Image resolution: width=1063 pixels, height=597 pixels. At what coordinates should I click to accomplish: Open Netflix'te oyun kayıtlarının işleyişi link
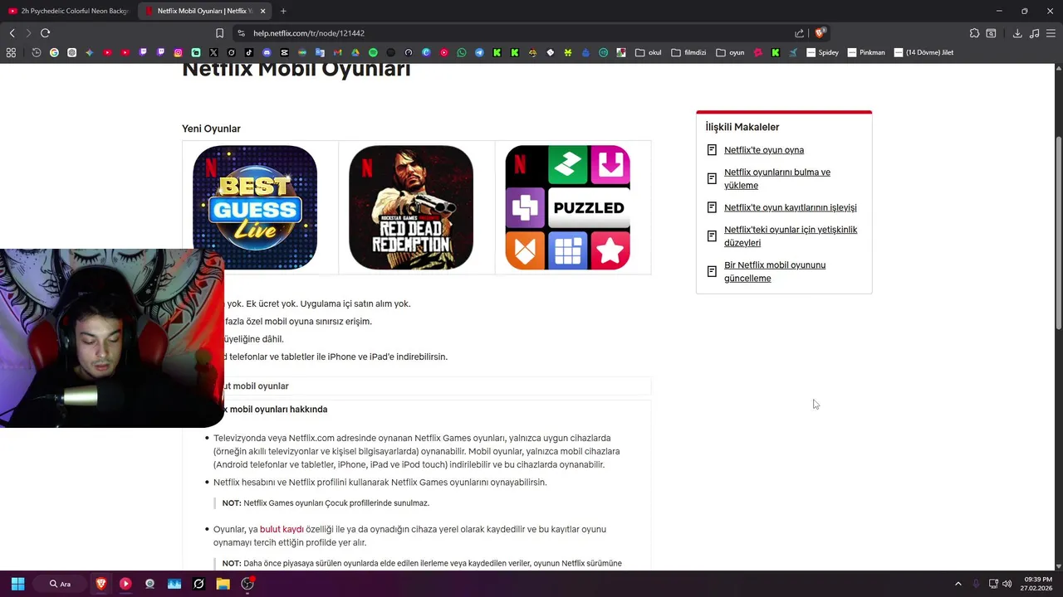[x=791, y=207]
